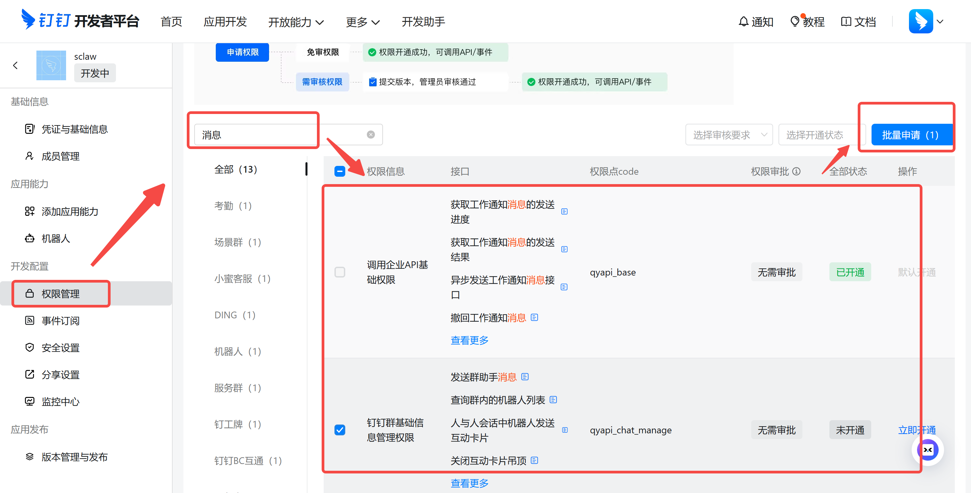Click the back arrow beside sclaw
The width and height of the screenshot is (971, 493).
16,65
